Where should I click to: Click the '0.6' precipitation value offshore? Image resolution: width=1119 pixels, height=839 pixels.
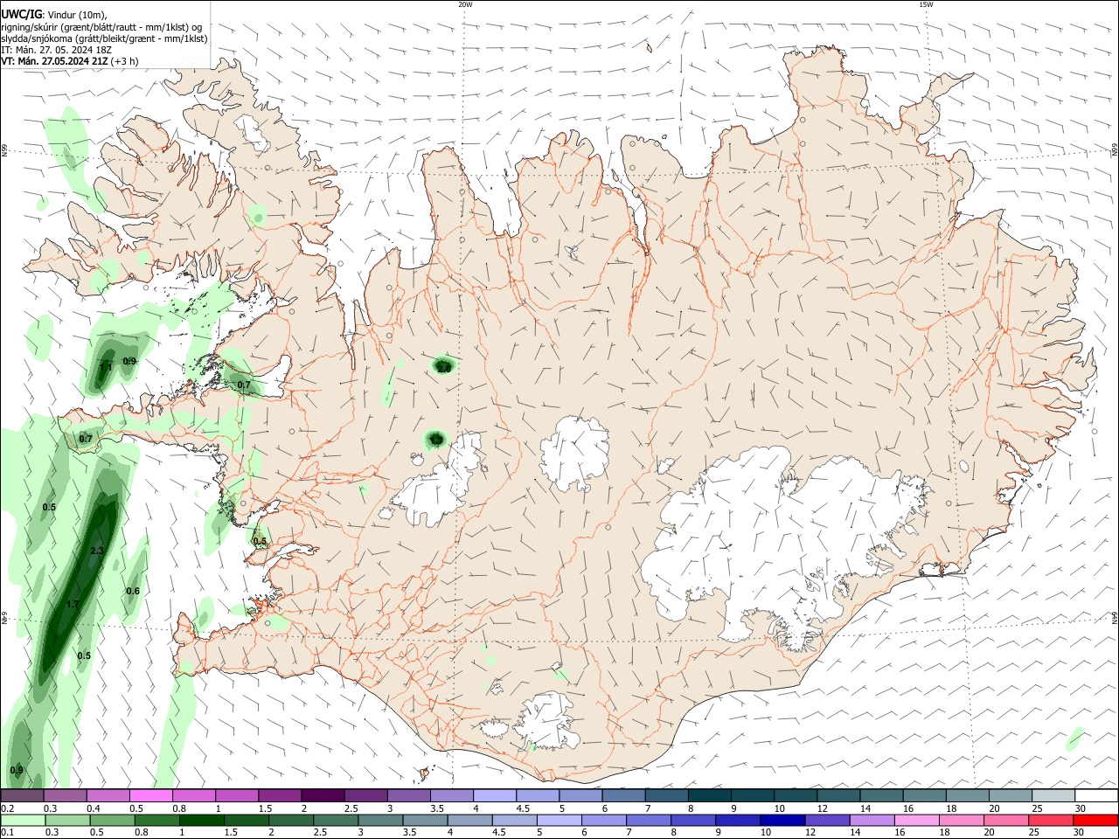(x=133, y=591)
